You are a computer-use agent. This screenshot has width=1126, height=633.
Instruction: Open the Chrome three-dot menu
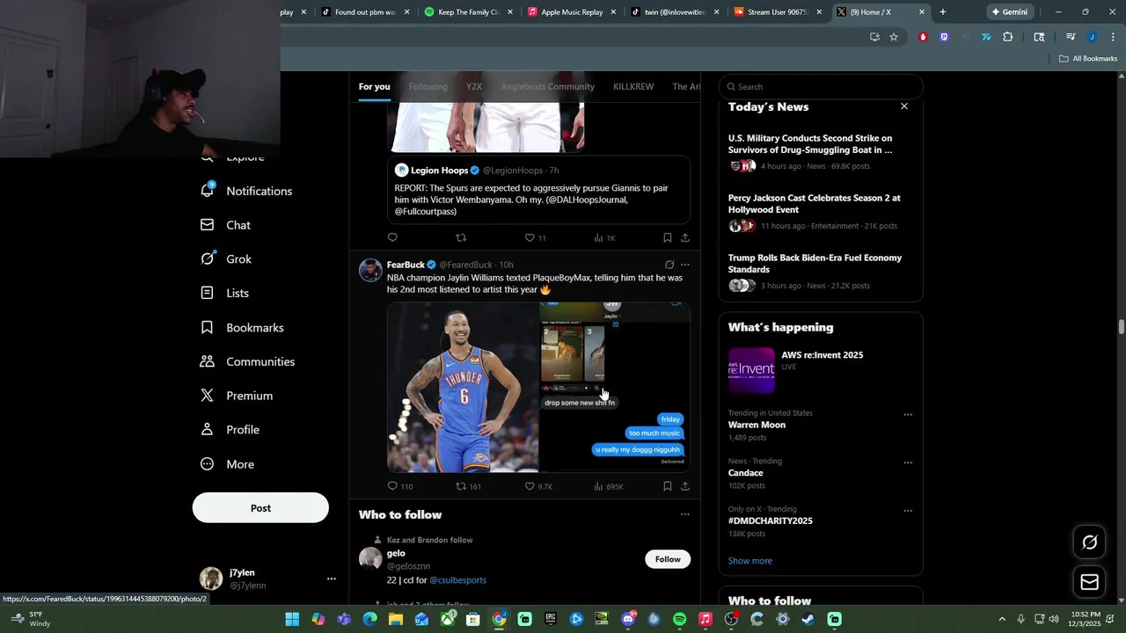pyautogui.click(x=1113, y=37)
